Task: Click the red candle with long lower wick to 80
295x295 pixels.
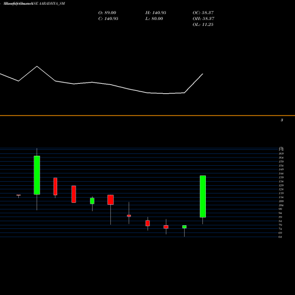Action: (x=110, y=199)
